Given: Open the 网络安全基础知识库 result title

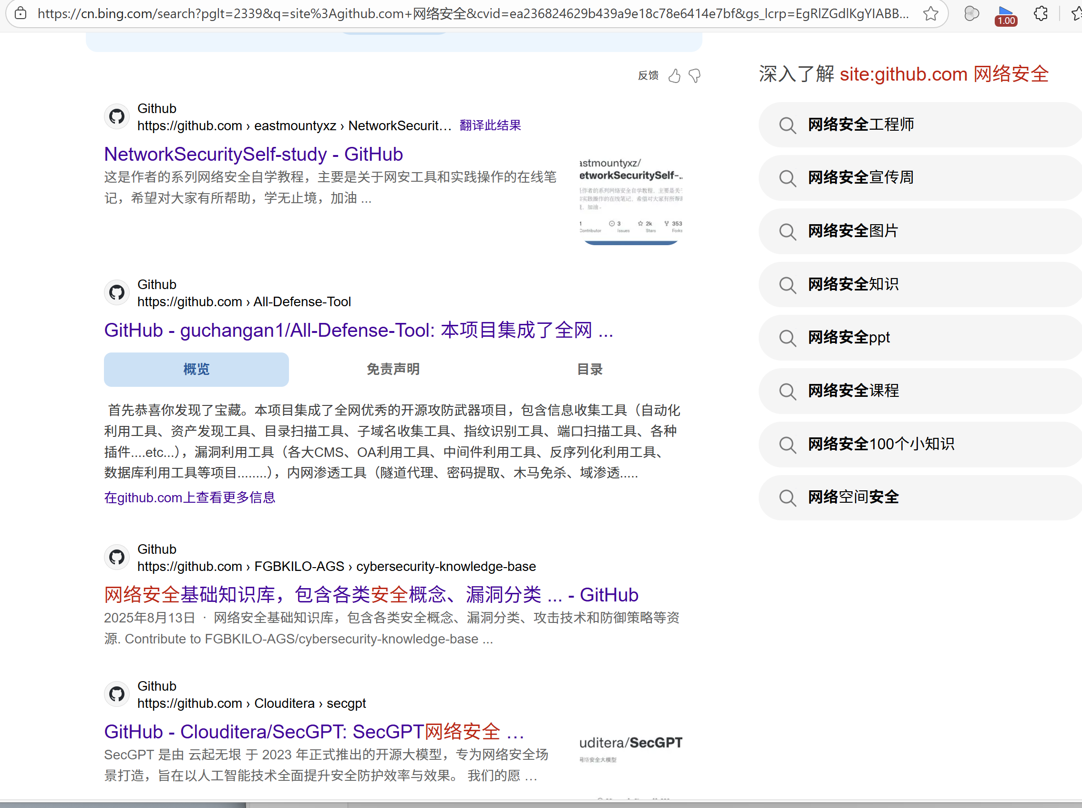Looking at the screenshot, I should click(371, 595).
